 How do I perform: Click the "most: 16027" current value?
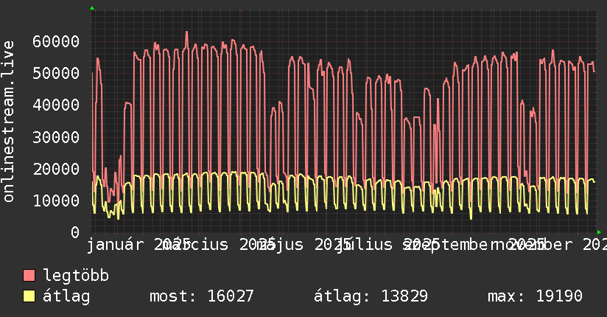pos(201,296)
